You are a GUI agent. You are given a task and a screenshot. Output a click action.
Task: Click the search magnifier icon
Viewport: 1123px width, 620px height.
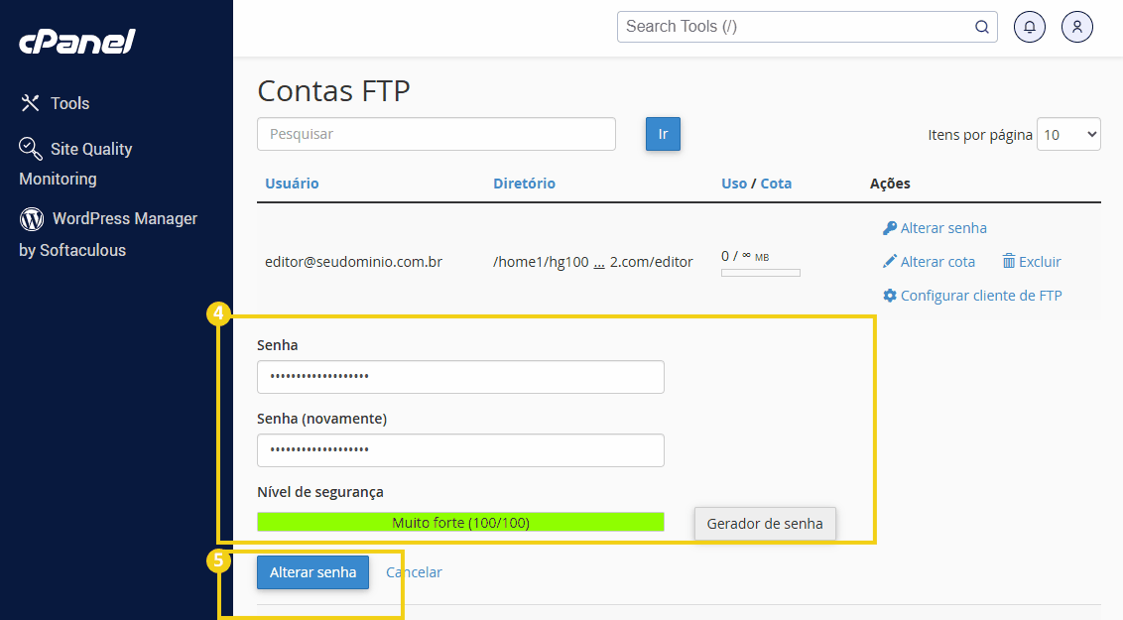point(982,27)
